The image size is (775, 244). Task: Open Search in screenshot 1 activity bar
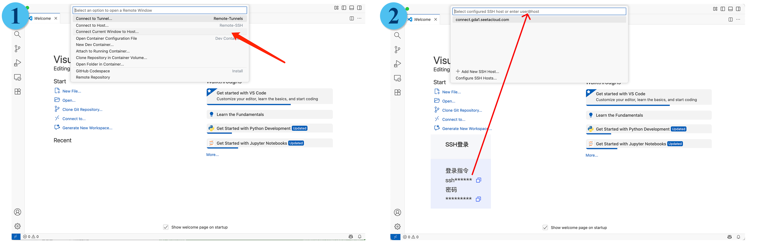click(18, 34)
